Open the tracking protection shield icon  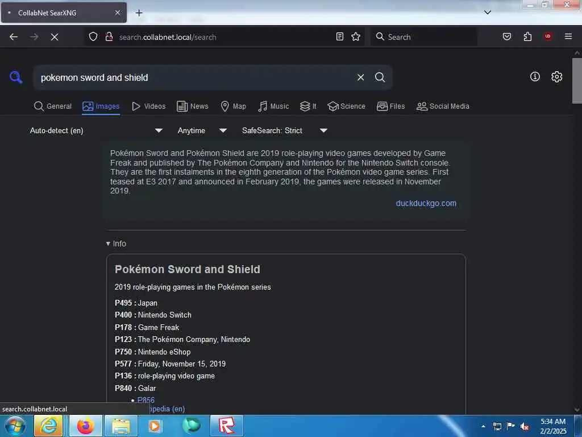pyautogui.click(x=93, y=37)
